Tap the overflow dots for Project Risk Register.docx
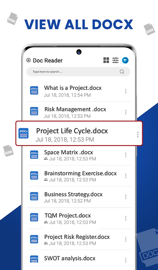Viewport: 158px width, 270px height. click(126, 240)
